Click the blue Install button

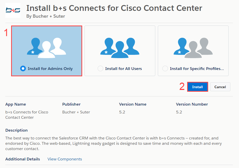tap(198, 87)
